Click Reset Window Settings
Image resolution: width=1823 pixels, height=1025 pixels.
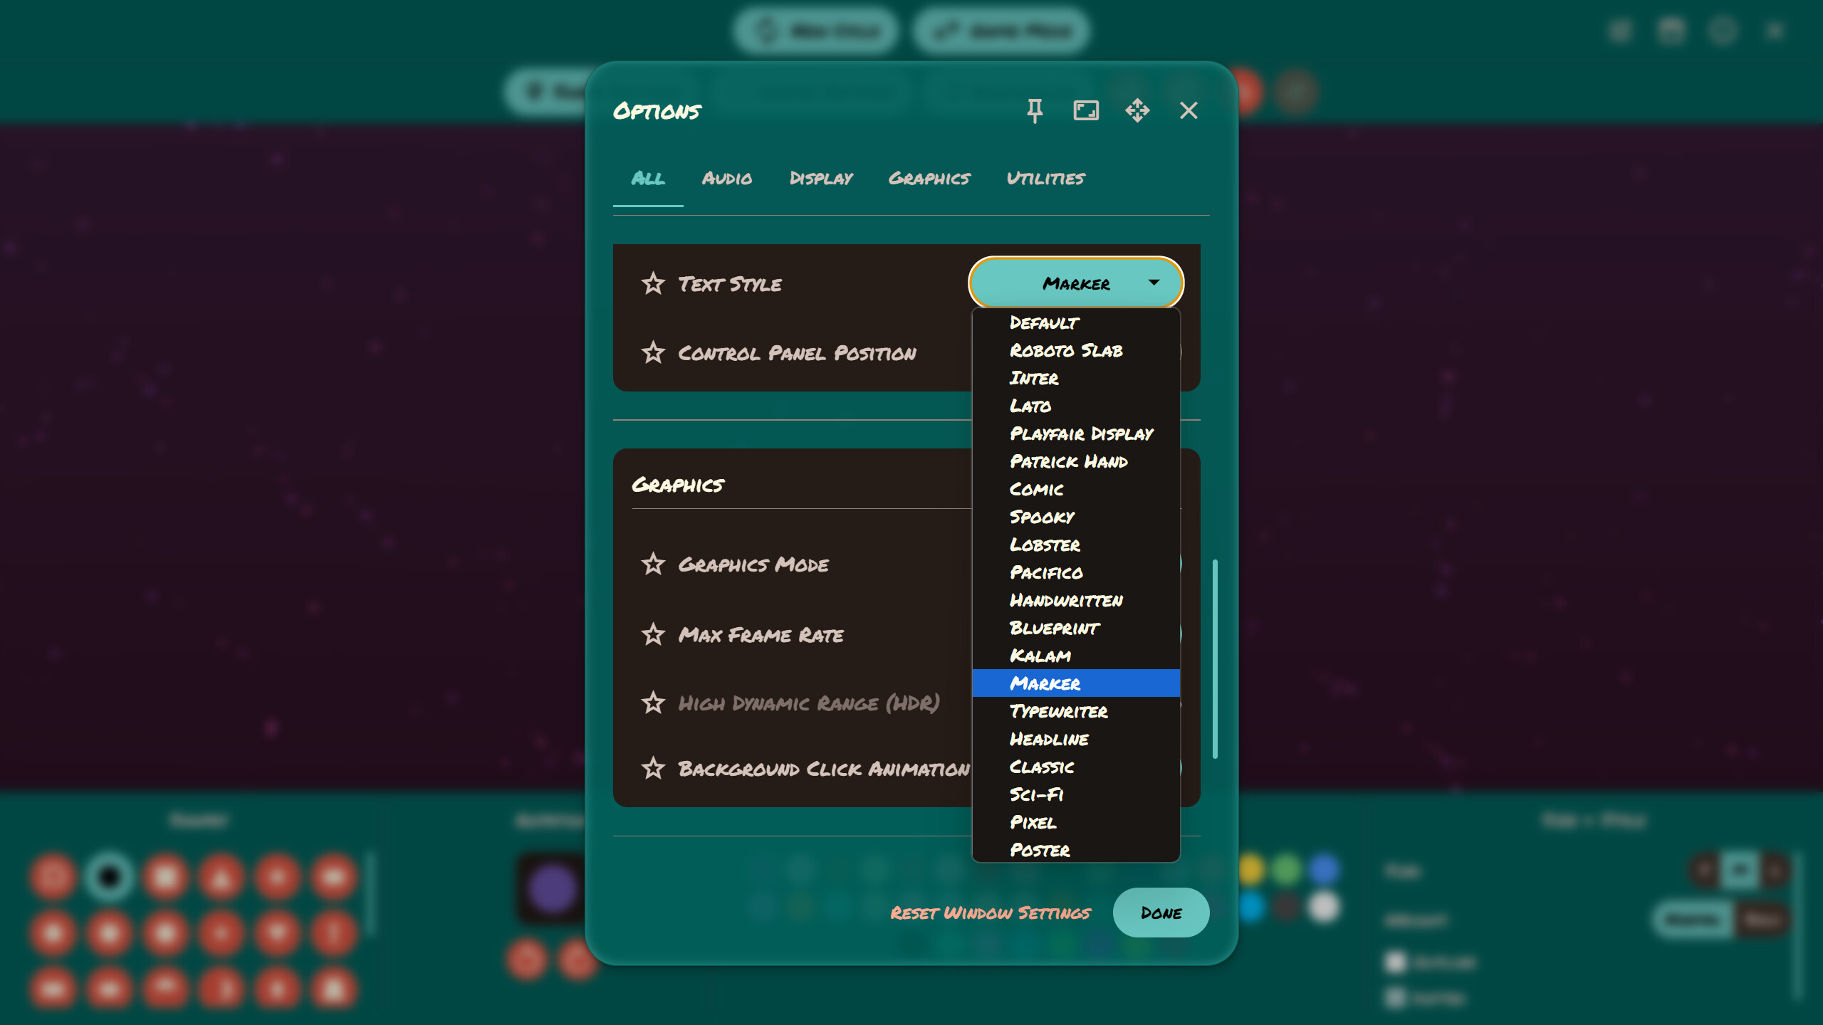991,913
